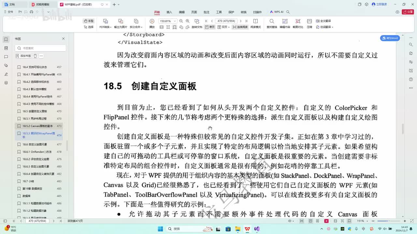The height and width of the screenshot is (234, 417).
Task: Delete bookmark with trash icon
Action: 35,56
